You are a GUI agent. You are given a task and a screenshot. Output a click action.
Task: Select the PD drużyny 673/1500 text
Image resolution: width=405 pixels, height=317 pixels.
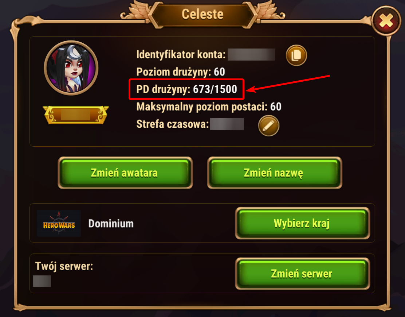[186, 89]
